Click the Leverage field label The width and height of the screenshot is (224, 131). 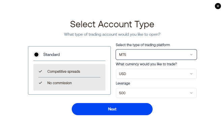123,83
